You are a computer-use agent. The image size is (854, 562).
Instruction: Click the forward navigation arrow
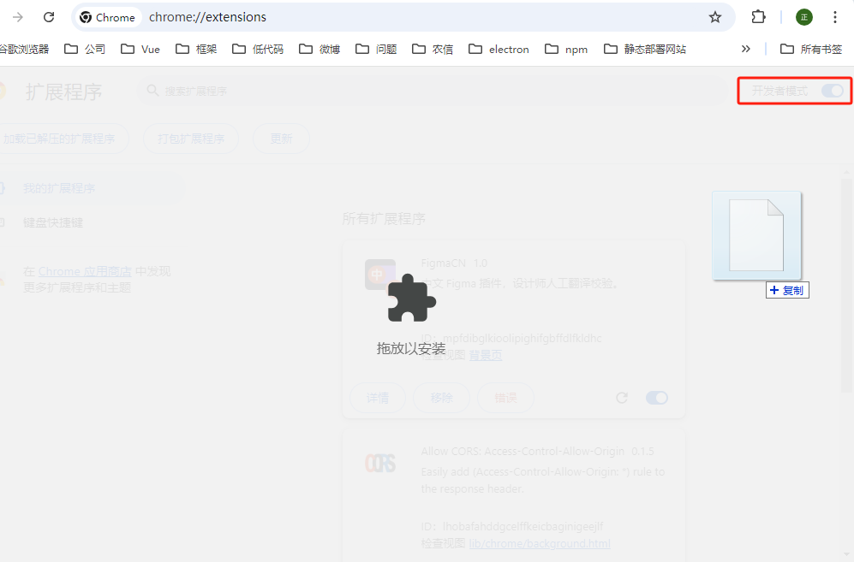(18, 17)
